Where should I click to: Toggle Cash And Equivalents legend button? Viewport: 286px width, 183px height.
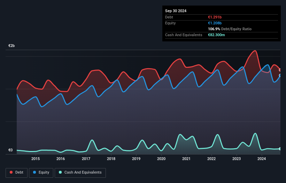point(80,173)
